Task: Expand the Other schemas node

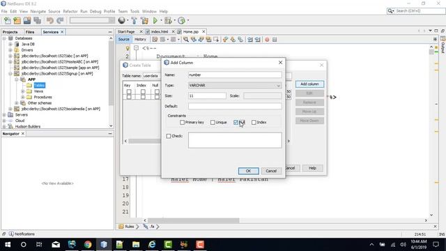Action: click(17, 102)
